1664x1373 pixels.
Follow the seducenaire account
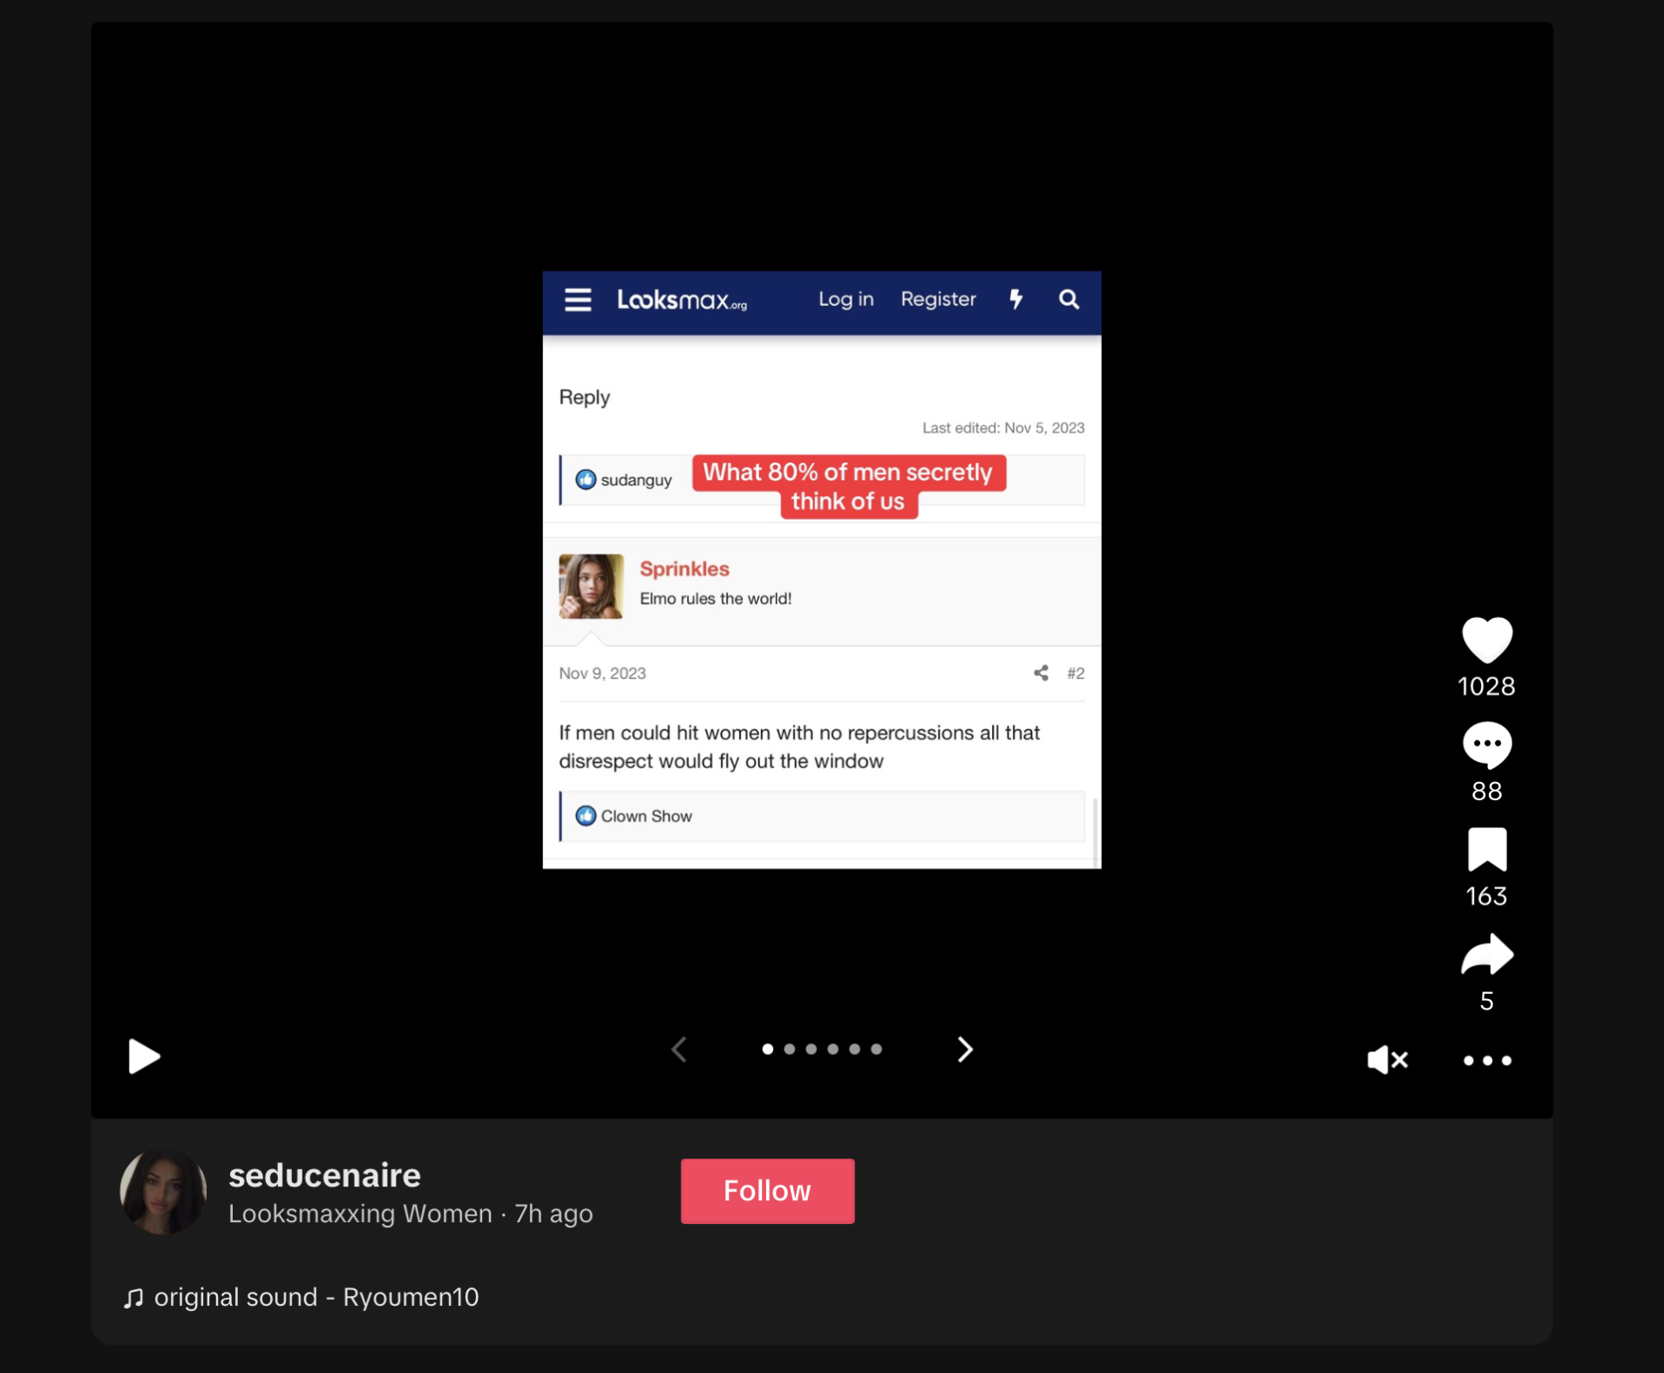pyautogui.click(x=767, y=1191)
